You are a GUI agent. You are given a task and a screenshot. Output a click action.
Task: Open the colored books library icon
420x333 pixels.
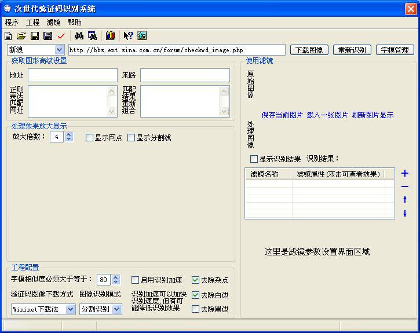(x=110, y=35)
